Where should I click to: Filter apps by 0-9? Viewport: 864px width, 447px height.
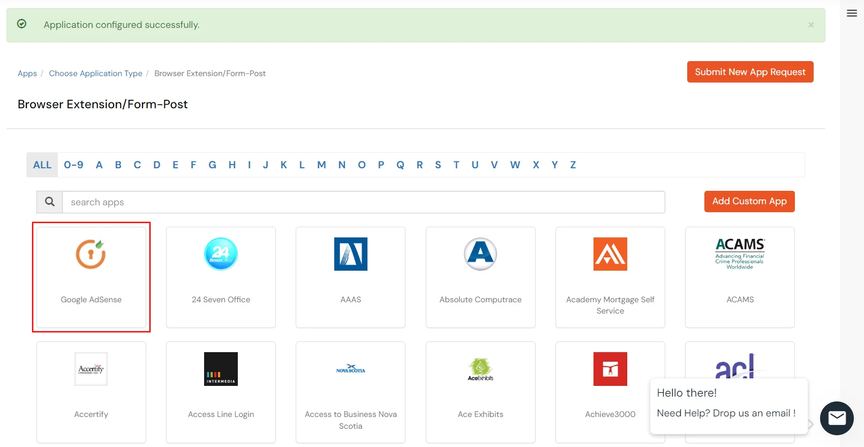point(73,165)
